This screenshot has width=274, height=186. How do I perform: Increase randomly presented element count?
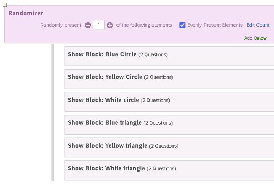tap(110, 25)
